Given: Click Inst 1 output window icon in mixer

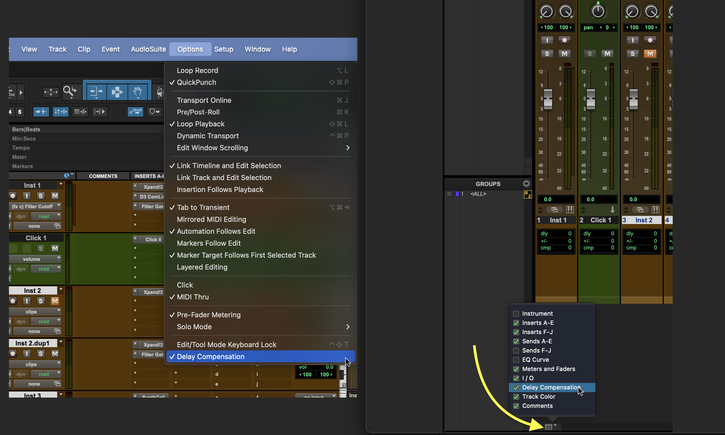Looking at the screenshot, I should (x=554, y=210).
